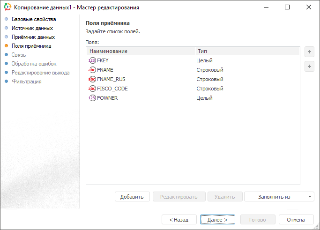
Task: Click the application logo in title bar
Action: click(x=7, y=7)
